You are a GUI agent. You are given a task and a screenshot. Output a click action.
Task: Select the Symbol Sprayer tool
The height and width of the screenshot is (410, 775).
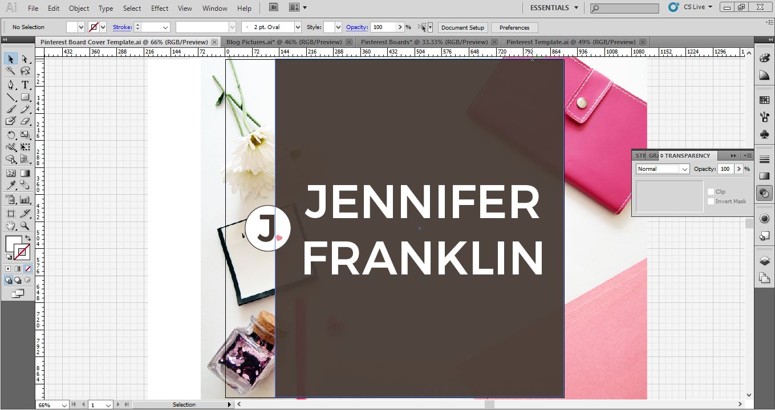[11, 199]
